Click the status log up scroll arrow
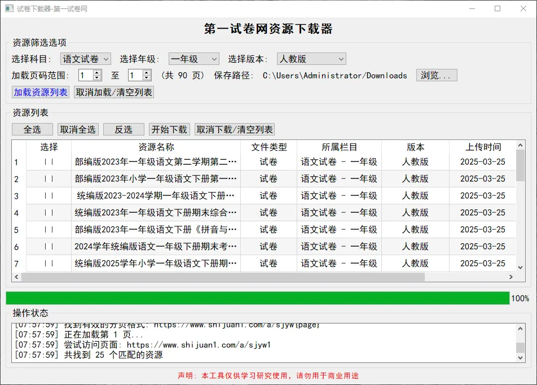Viewport: 537px width, 385px height. (x=520, y=329)
